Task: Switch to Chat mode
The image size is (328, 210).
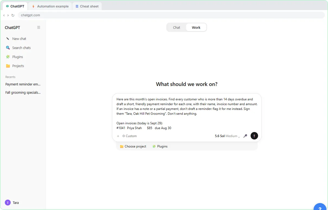Action: click(x=177, y=28)
